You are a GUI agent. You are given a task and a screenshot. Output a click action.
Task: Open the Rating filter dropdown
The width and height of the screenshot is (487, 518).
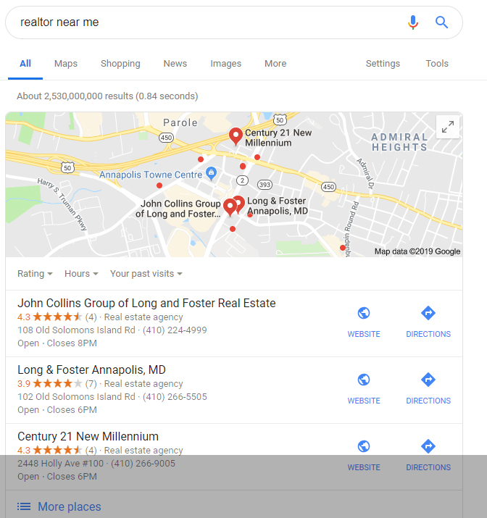click(35, 274)
